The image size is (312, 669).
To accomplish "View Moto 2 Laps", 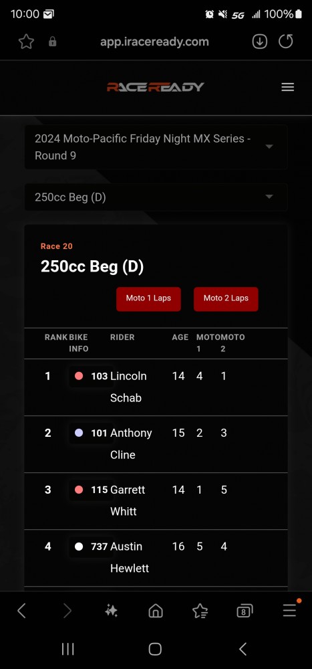I will pyautogui.click(x=226, y=298).
